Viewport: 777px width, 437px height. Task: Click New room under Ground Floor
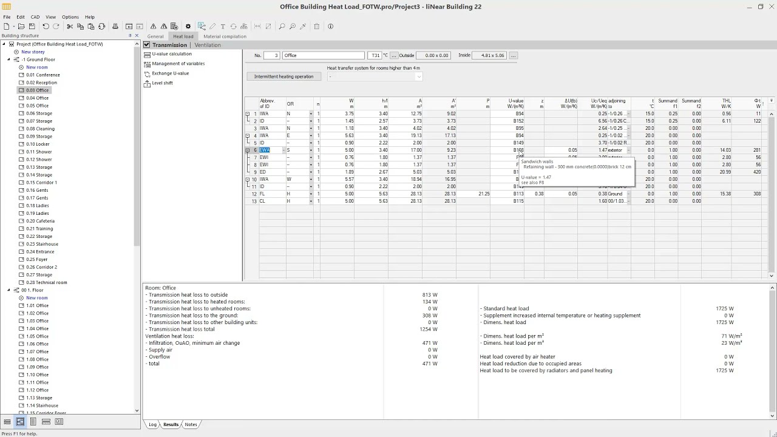coord(36,67)
